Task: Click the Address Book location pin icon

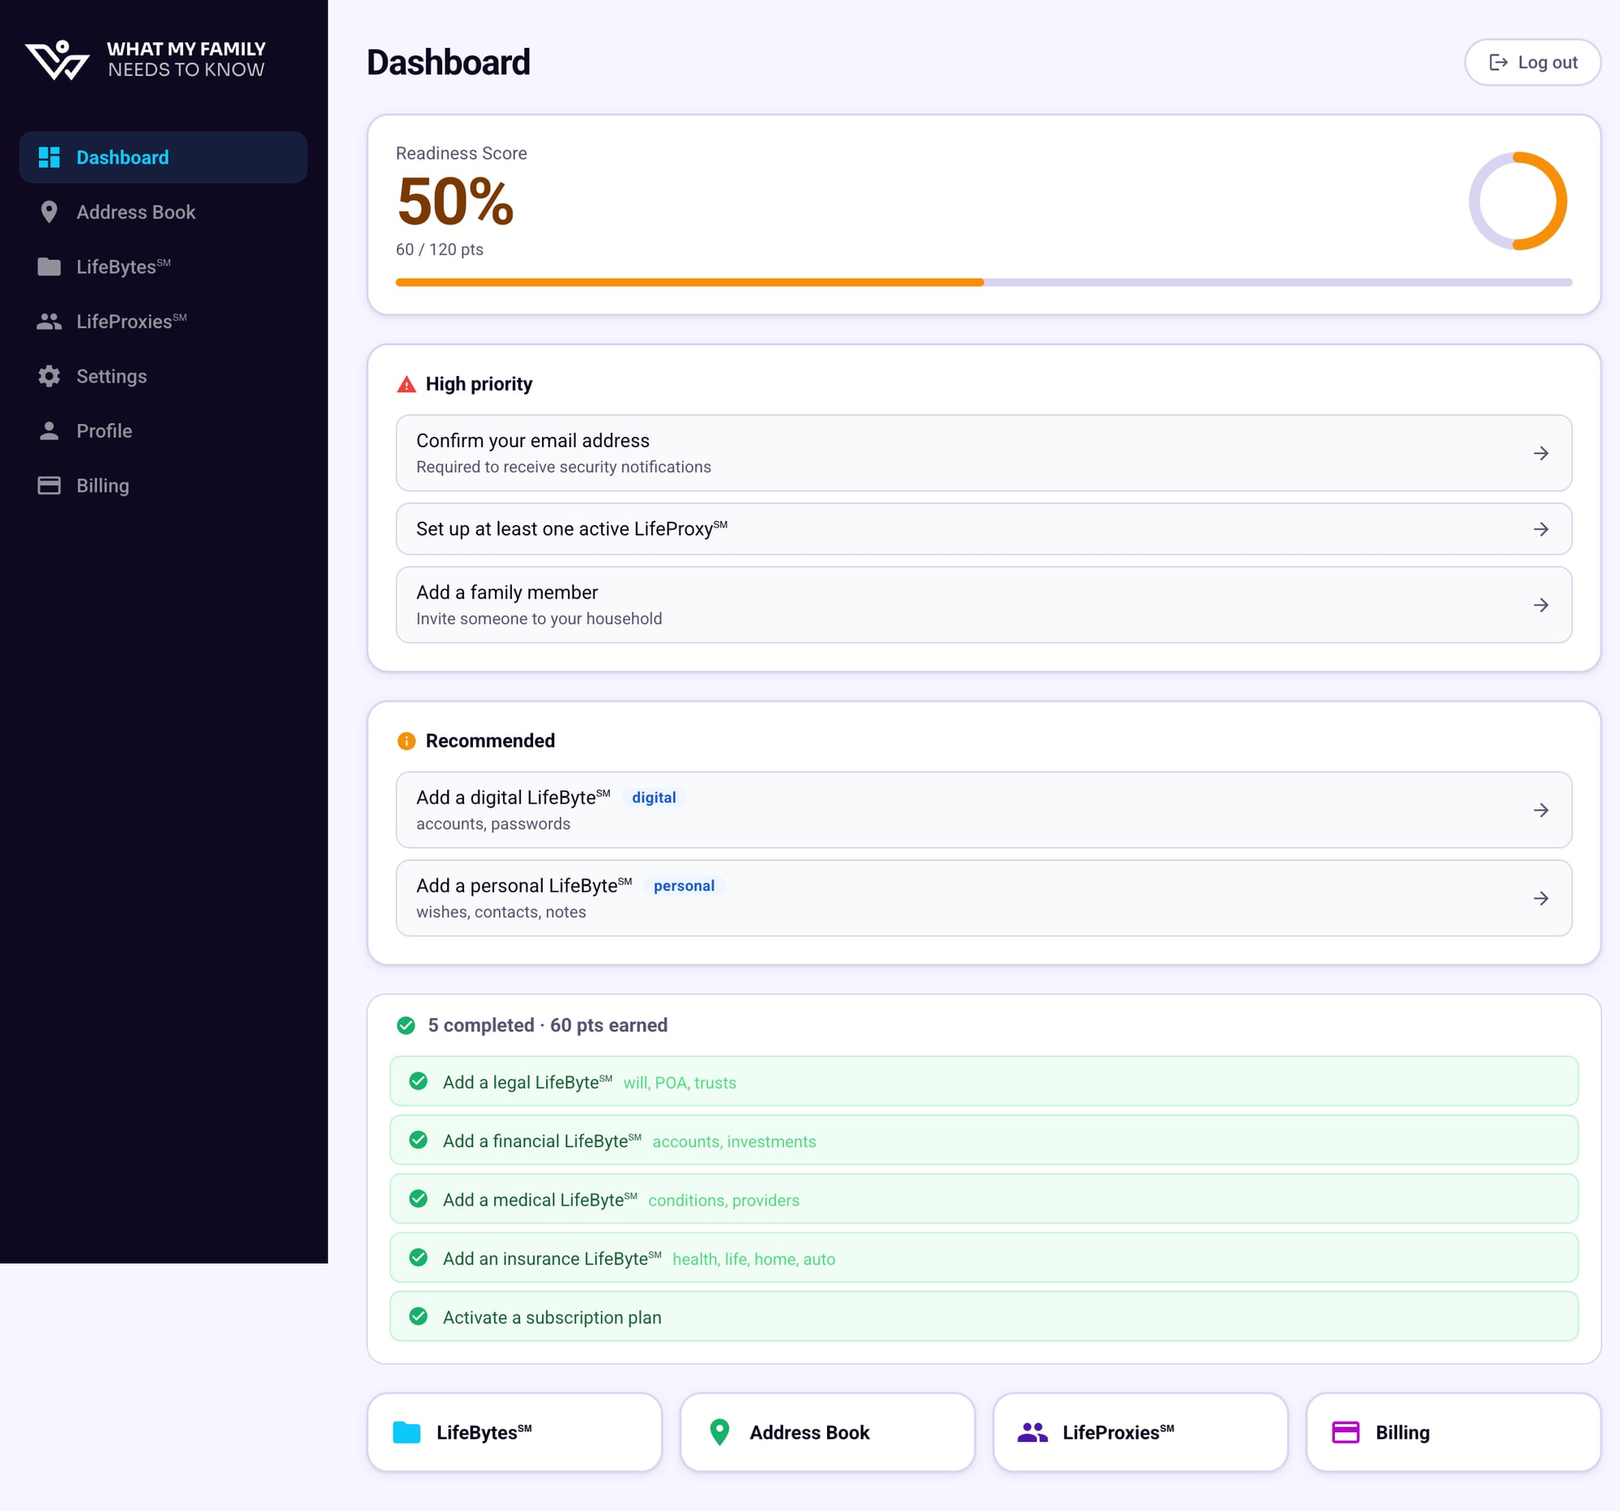Action: 49,211
